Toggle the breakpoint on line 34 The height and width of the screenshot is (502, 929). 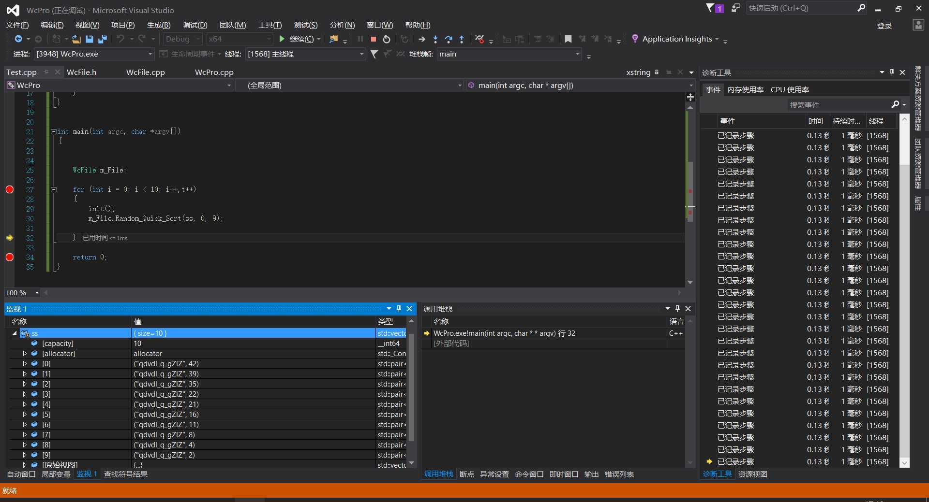9,257
